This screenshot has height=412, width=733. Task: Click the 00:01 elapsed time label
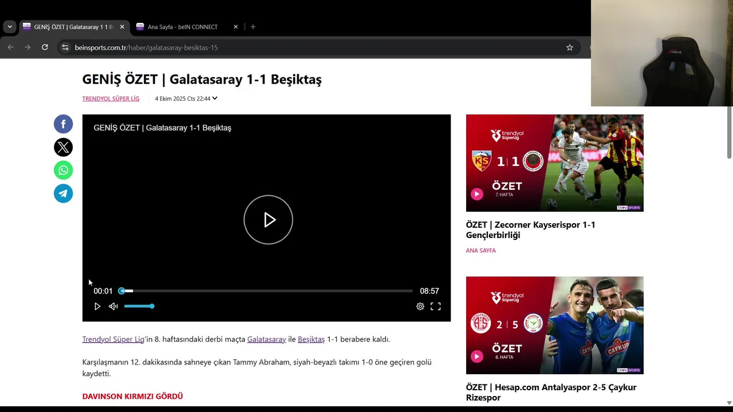103,291
